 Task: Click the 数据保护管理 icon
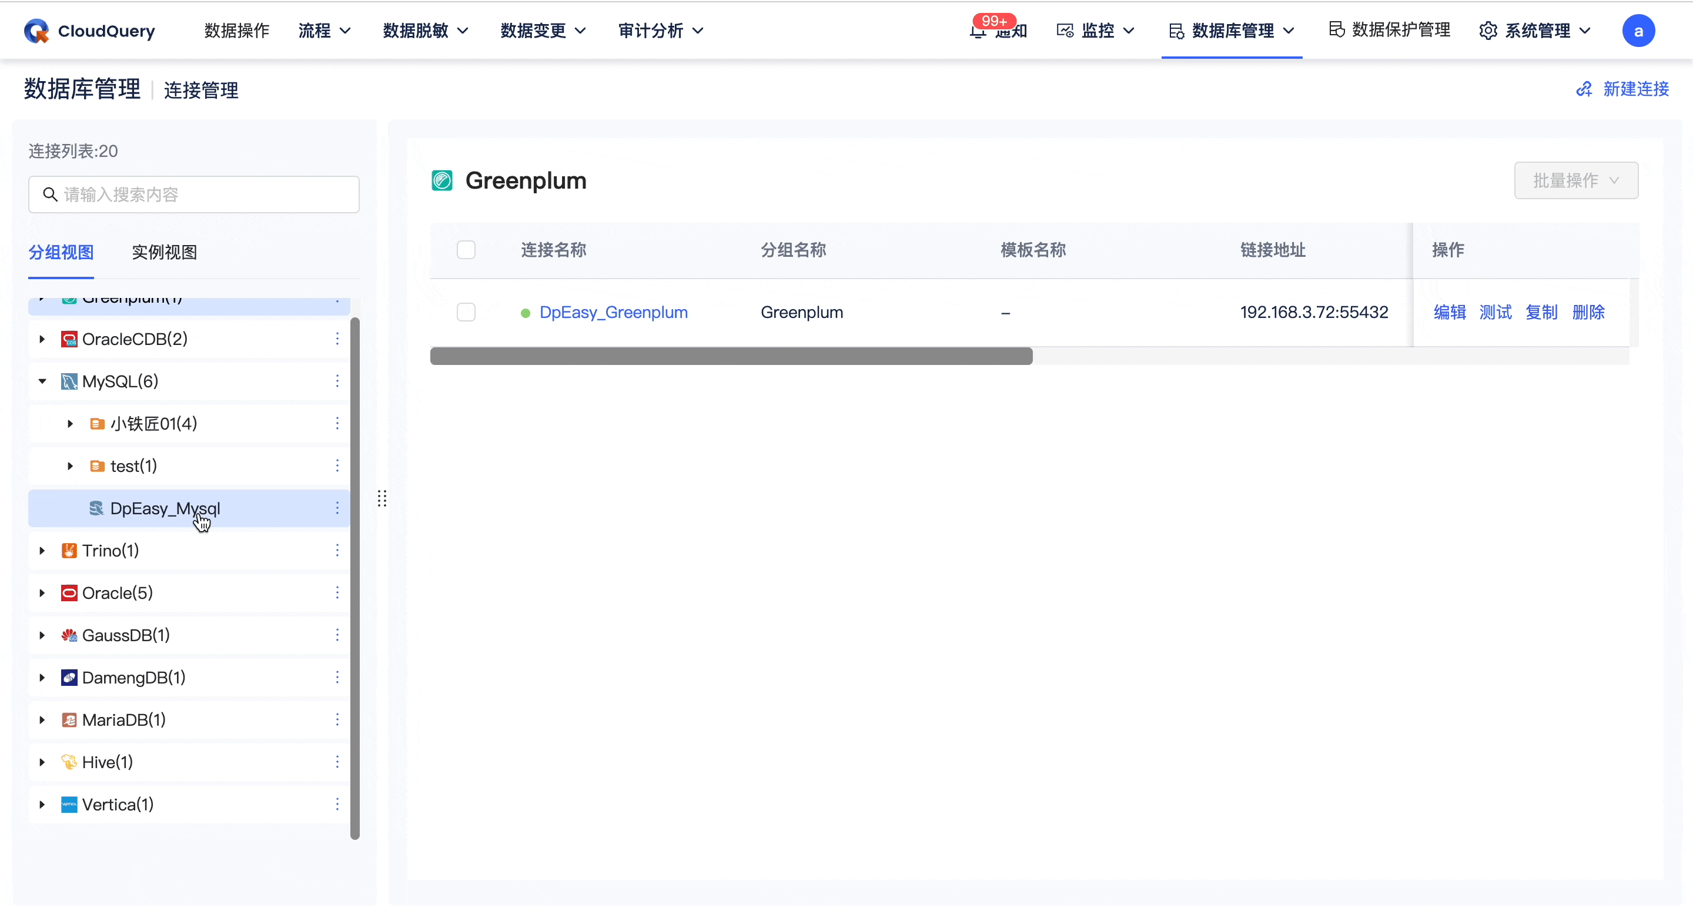pos(1337,29)
